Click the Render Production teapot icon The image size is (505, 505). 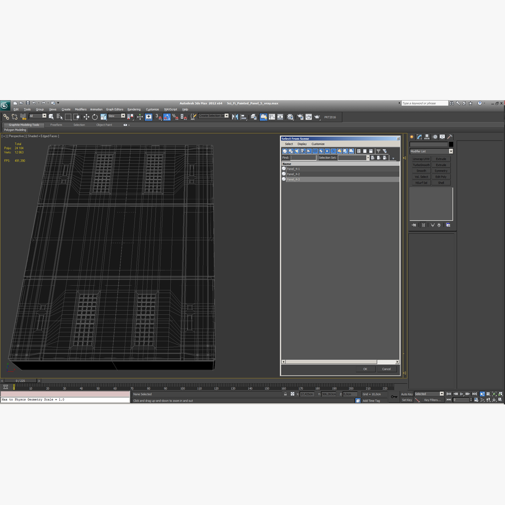pos(317,117)
